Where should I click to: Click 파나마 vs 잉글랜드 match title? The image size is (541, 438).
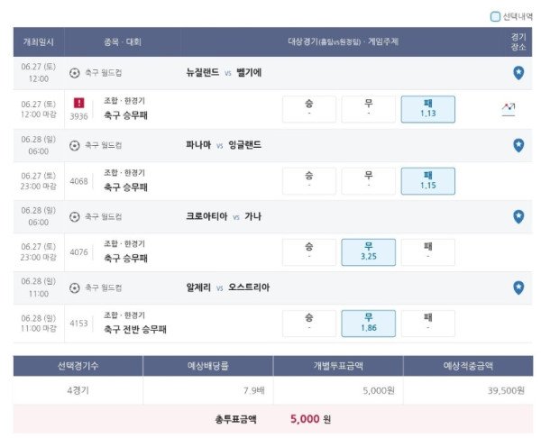coord(224,145)
